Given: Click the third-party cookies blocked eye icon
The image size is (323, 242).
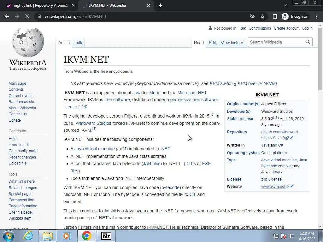Looking at the screenshot, I should click(252, 16).
